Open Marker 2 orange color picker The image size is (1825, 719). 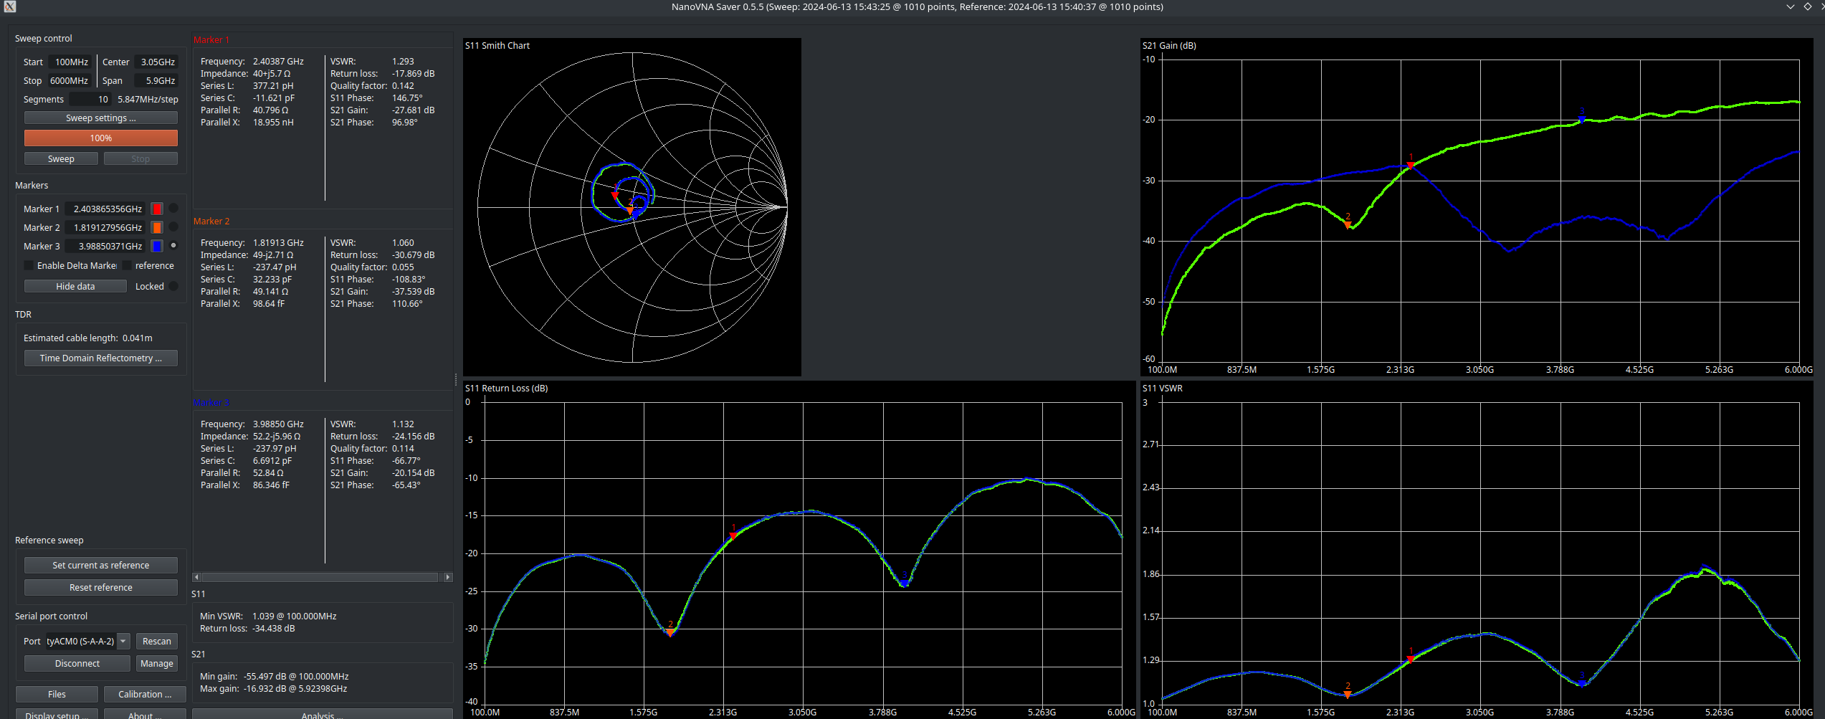tap(157, 227)
